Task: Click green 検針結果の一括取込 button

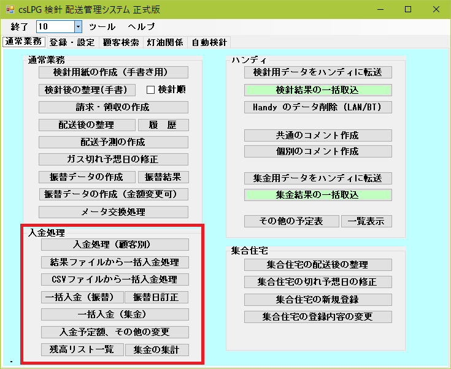Action: tap(318, 90)
